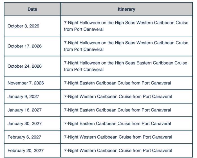This screenshot has width=197, height=158.
Task: Click the January 30 Eastern Caribbean itinerary text
Action: [x=117, y=123]
